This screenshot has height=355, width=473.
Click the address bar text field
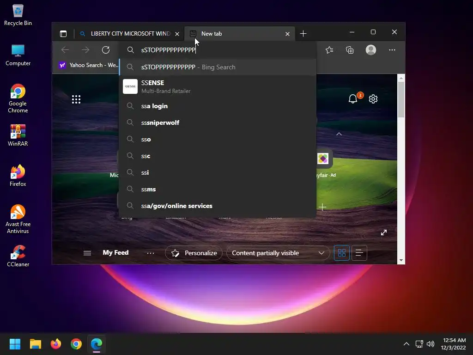pos(217,50)
